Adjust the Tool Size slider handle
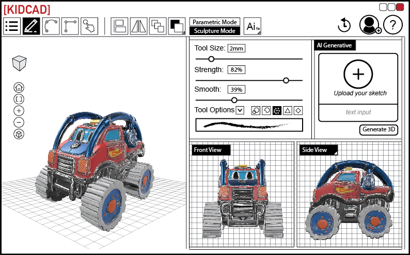Image resolution: width=410 pixels, height=255 pixels. click(211, 59)
